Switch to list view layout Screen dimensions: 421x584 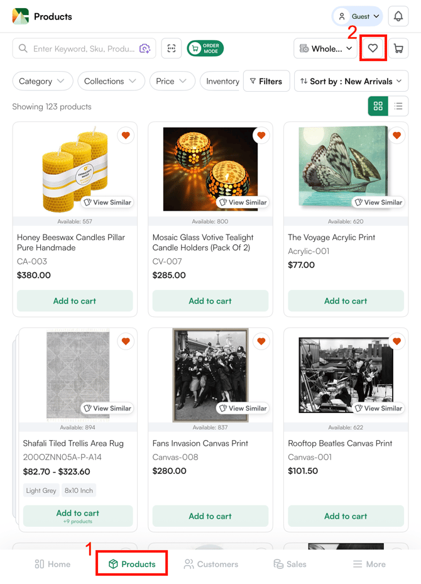[x=399, y=106]
